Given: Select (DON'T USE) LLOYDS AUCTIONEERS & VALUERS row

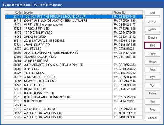Looking at the screenshot, I should [x=74, y=21].
